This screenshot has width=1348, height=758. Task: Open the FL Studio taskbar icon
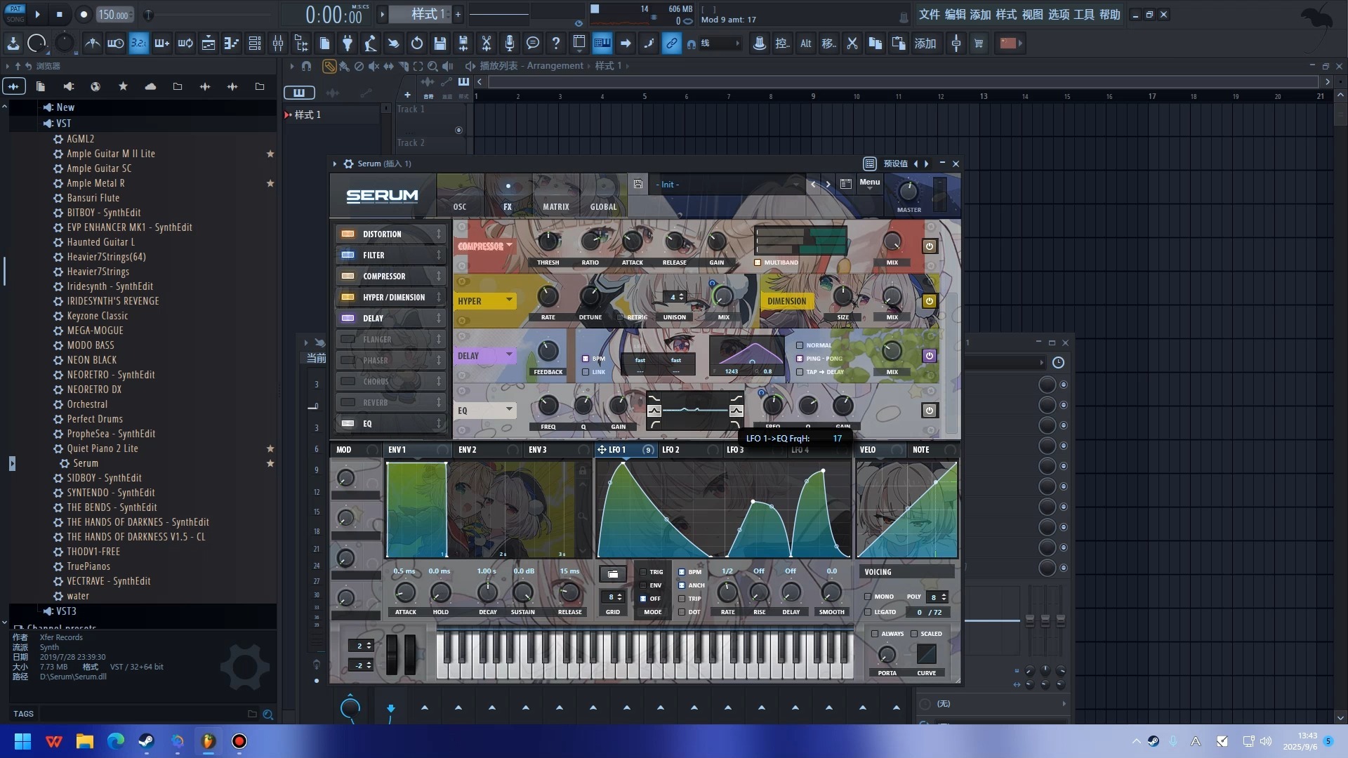pos(209,741)
